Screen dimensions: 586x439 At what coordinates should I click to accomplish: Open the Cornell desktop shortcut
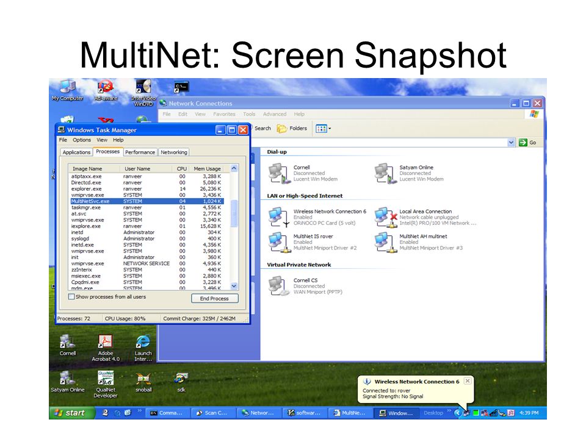(x=68, y=345)
